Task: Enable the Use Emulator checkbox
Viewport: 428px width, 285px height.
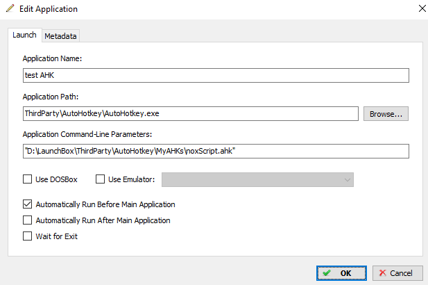Action: (100, 179)
